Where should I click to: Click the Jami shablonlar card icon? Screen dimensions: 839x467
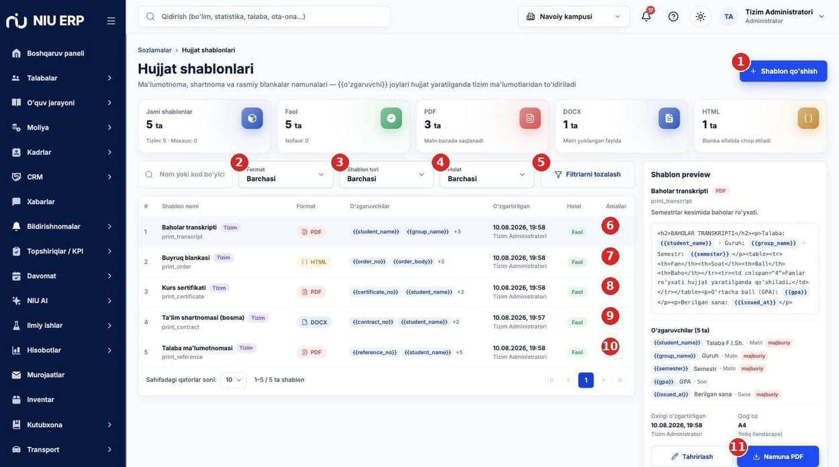click(252, 118)
